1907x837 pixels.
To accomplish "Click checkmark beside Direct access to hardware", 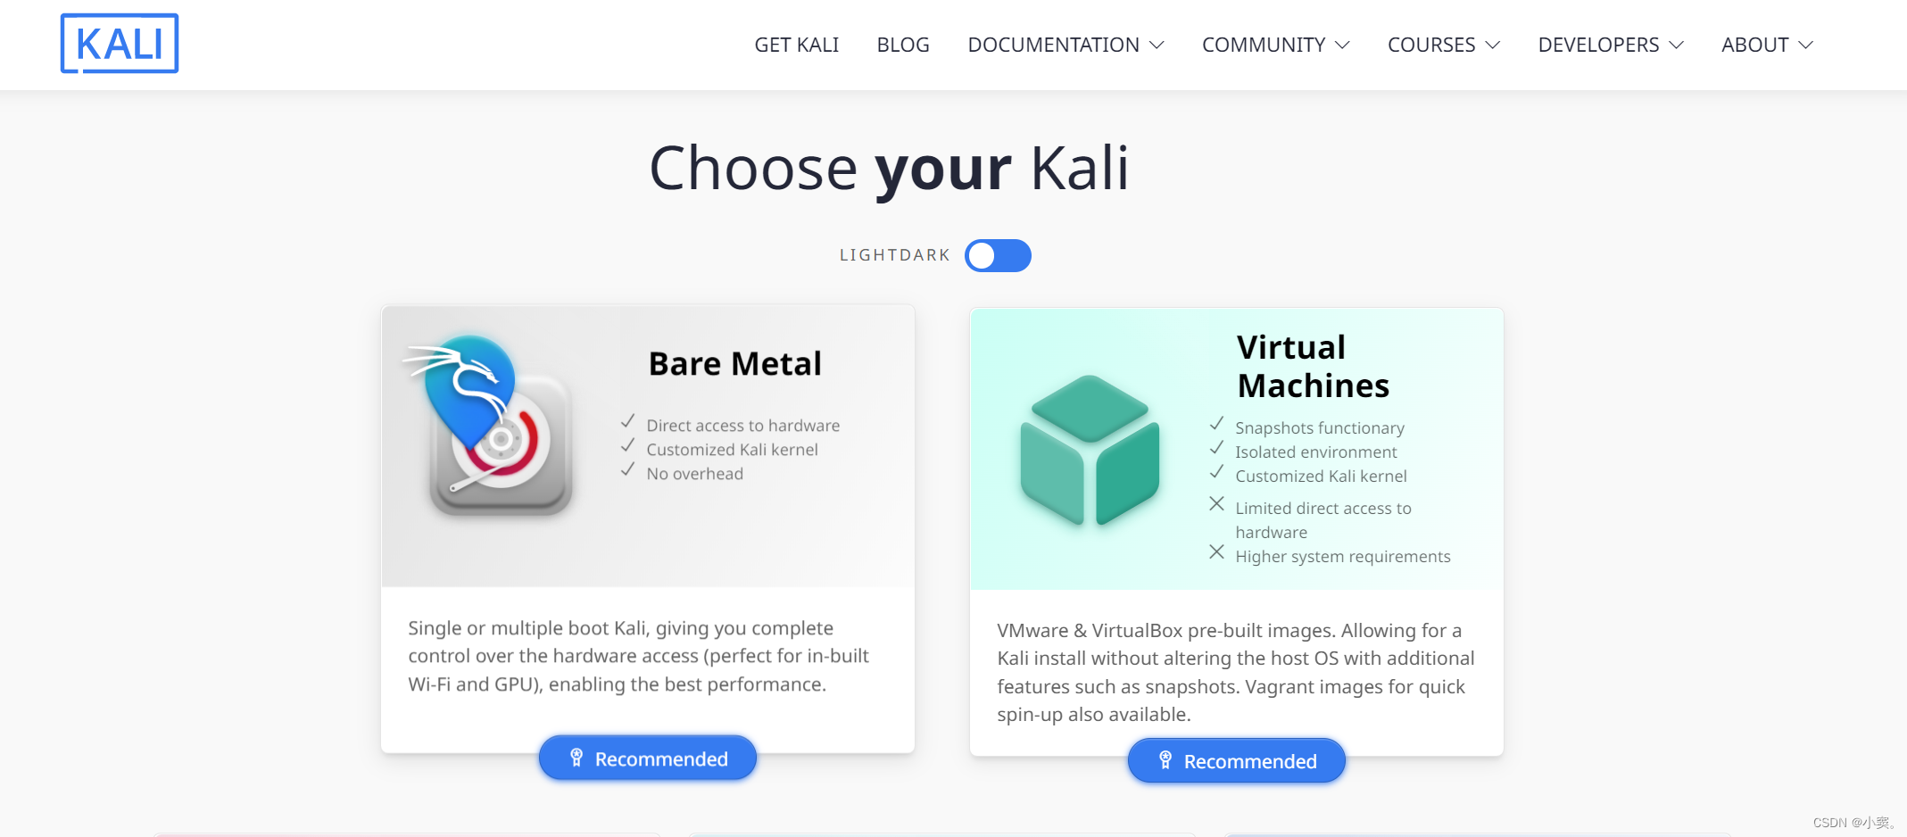I will [x=627, y=421].
